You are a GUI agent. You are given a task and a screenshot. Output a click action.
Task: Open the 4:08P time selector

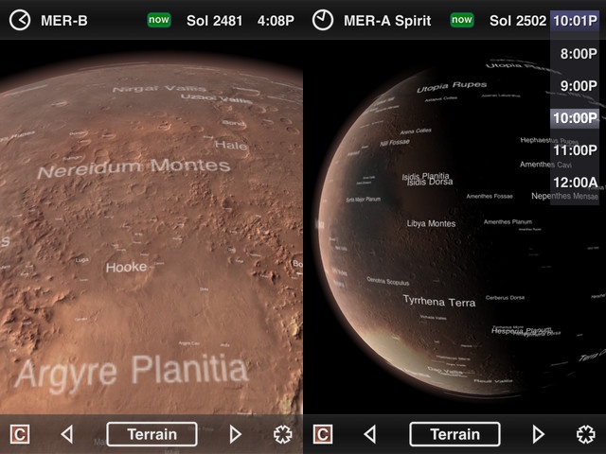(x=275, y=20)
